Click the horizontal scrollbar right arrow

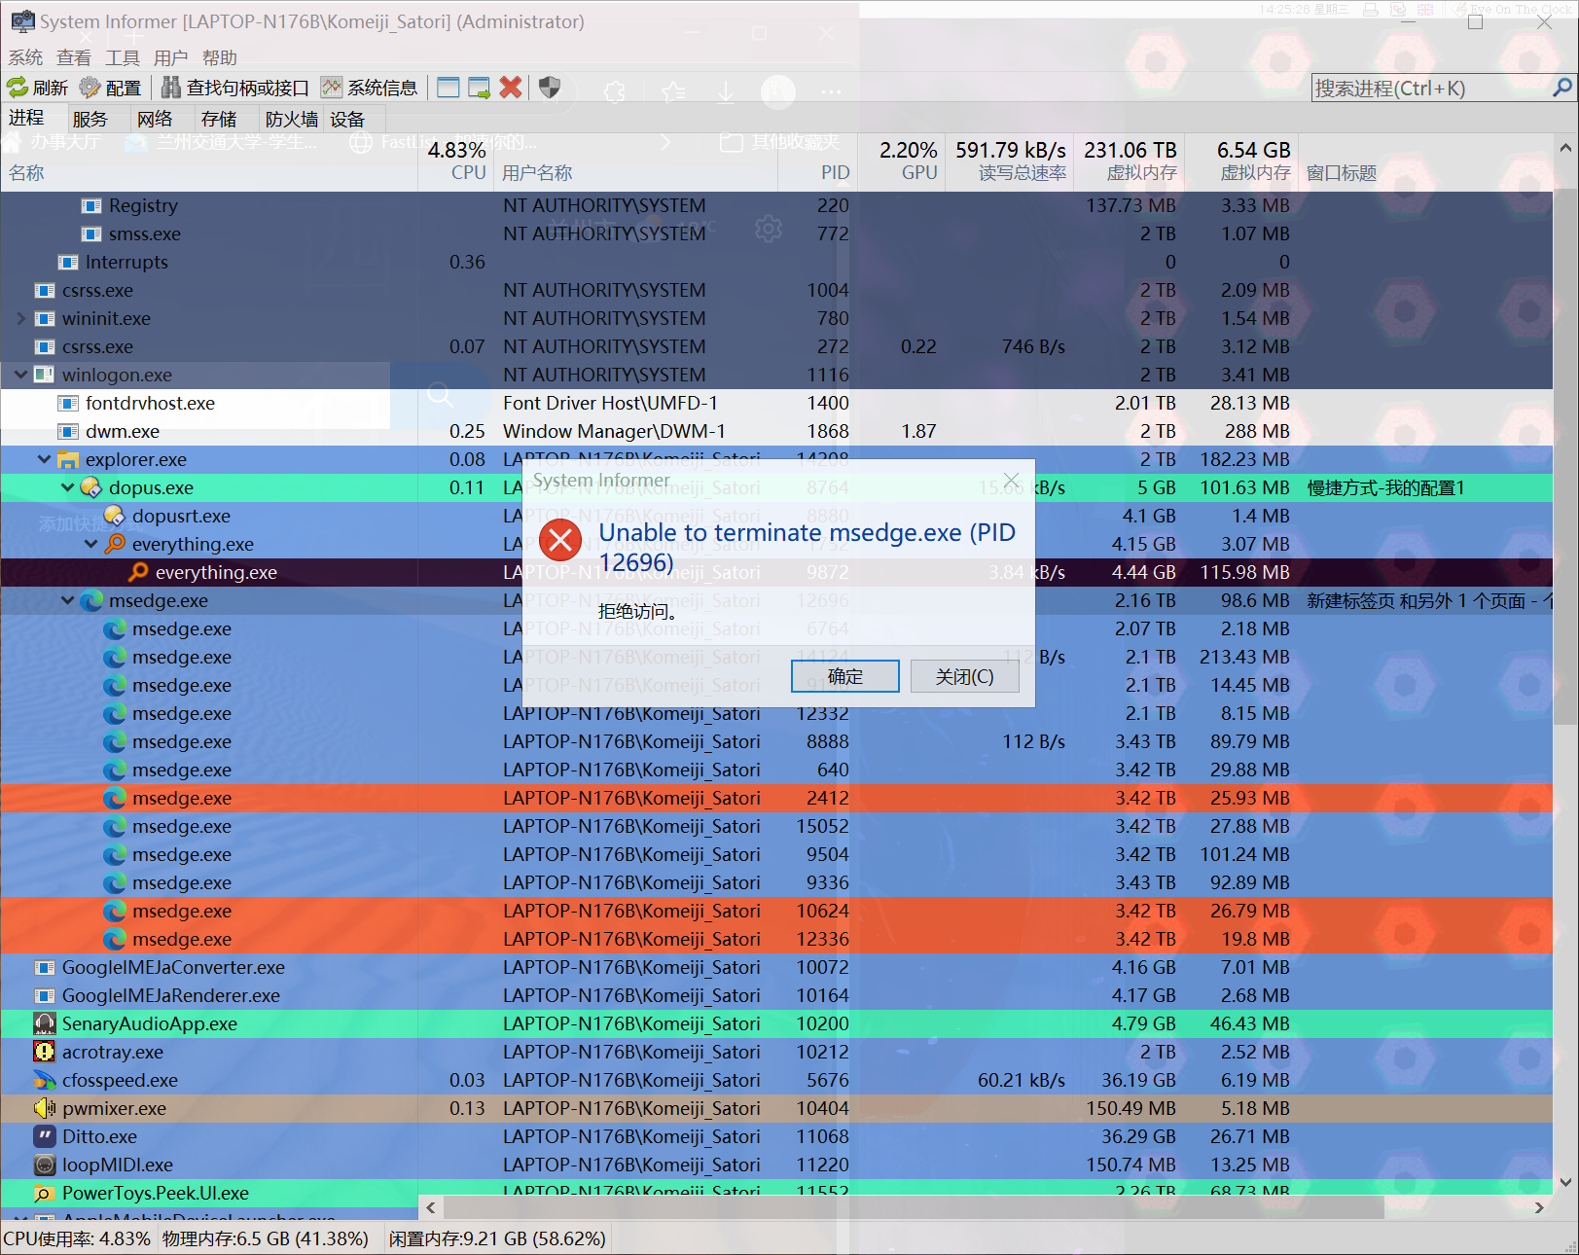coord(1539,1207)
